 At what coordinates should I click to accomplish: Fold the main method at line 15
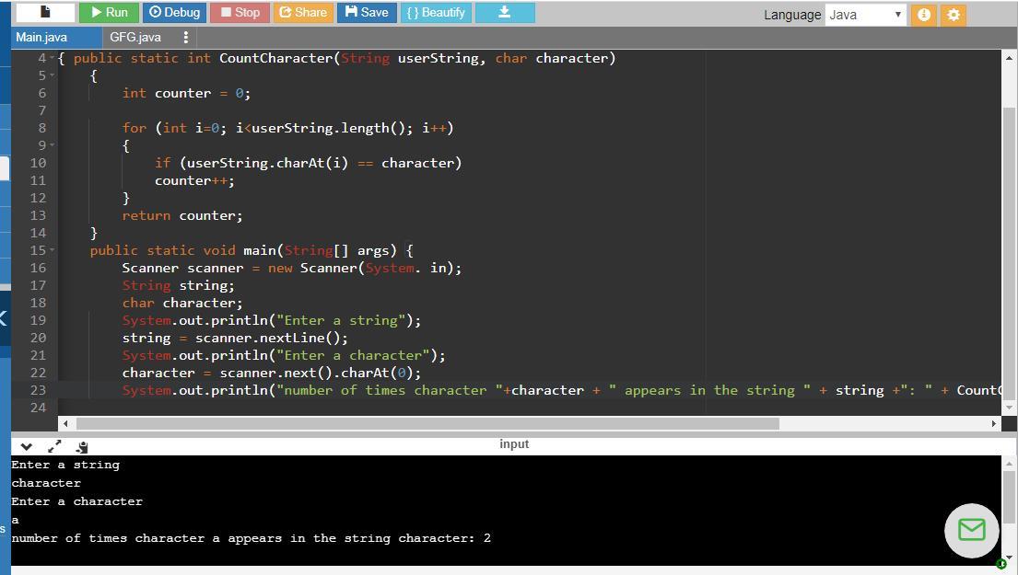(52, 250)
